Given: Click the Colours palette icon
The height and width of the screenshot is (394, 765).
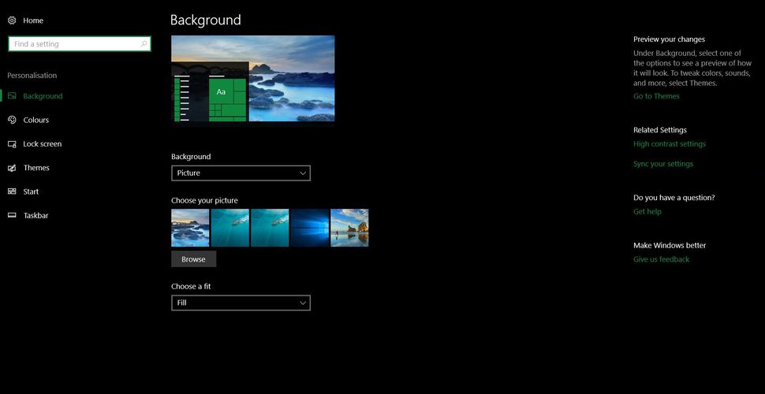Looking at the screenshot, I should click(x=12, y=120).
